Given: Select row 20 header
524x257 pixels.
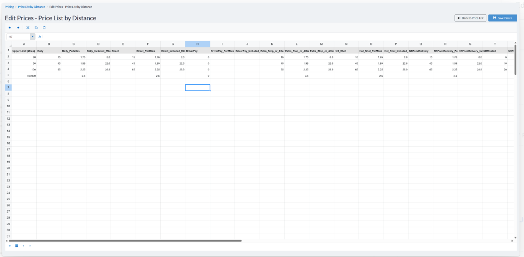Looking at the screenshot, I should 9,168.
